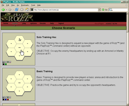This screenshot has width=129, height=106.
Task: Select the Solo Training Hex map thumbnail
Action: tap(19, 49)
